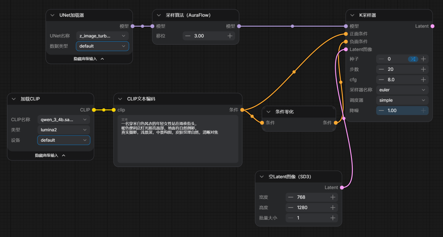Click 加载CLIP CLIP output socket
The width and height of the screenshot is (443, 237).
point(94,110)
